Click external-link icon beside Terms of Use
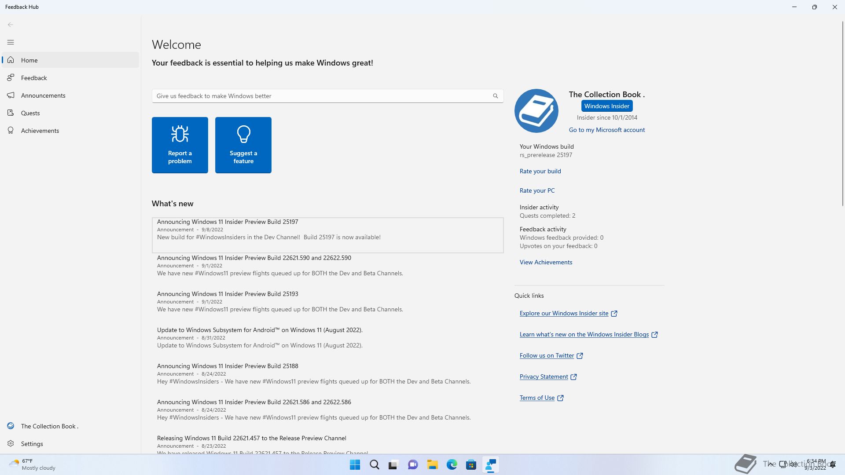This screenshot has height=475, width=845. pyautogui.click(x=561, y=398)
